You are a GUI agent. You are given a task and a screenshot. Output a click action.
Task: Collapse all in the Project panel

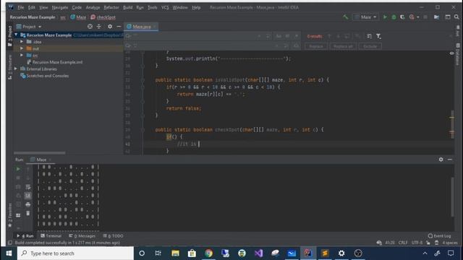coord(99,27)
